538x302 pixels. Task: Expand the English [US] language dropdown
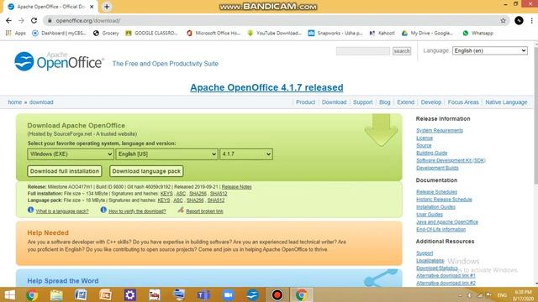[166, 154]
